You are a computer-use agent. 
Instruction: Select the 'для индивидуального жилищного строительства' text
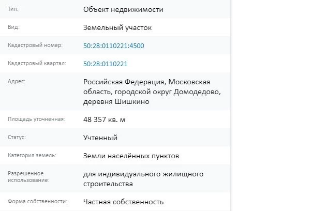[x=143, y=178]
